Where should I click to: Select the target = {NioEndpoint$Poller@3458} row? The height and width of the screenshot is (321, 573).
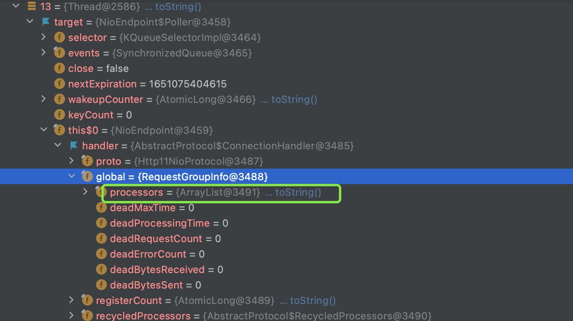286,22
